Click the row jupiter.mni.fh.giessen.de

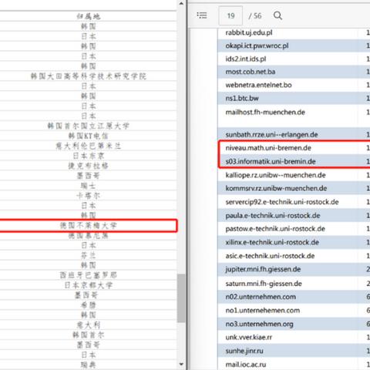point(294,269)
